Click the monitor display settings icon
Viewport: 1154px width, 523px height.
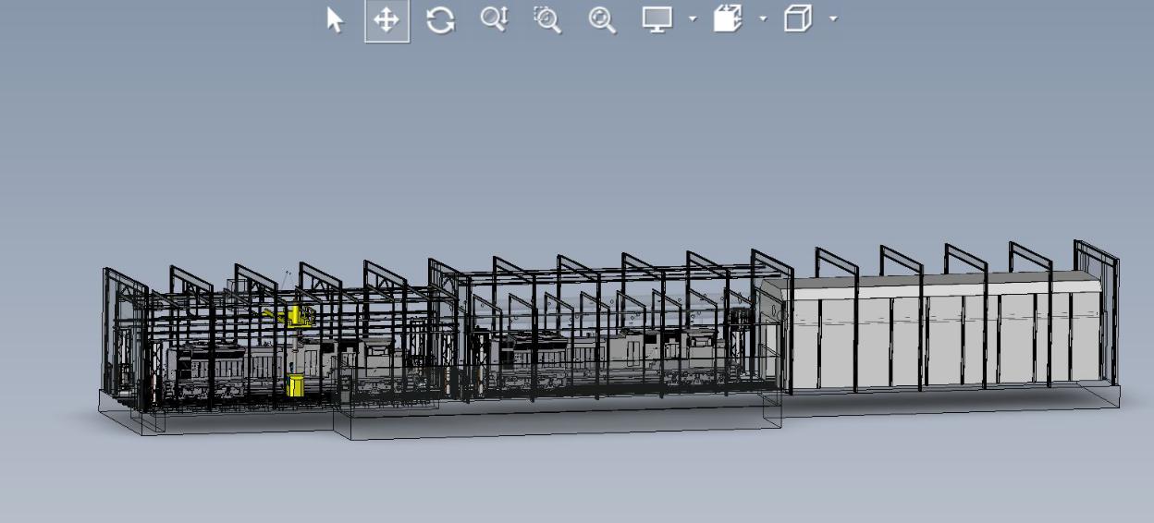click(657, 19)
